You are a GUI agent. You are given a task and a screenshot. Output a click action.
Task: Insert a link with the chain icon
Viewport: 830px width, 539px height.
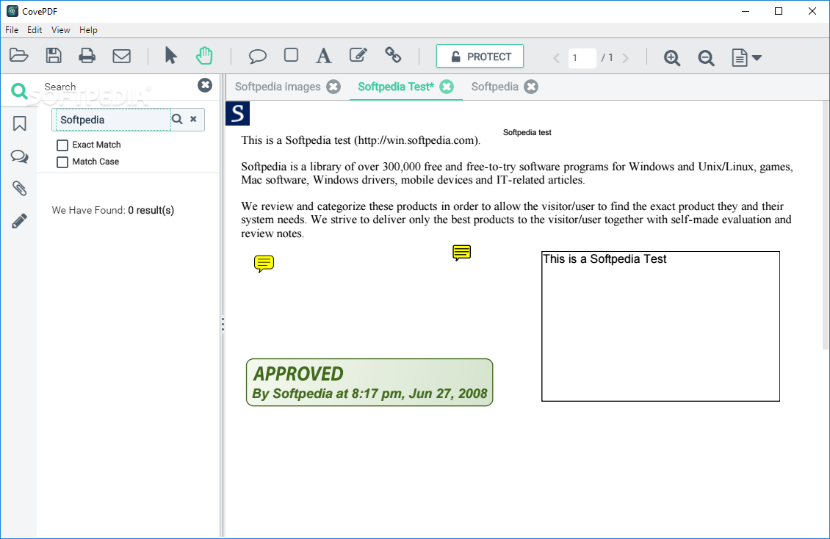pos(393,55)
